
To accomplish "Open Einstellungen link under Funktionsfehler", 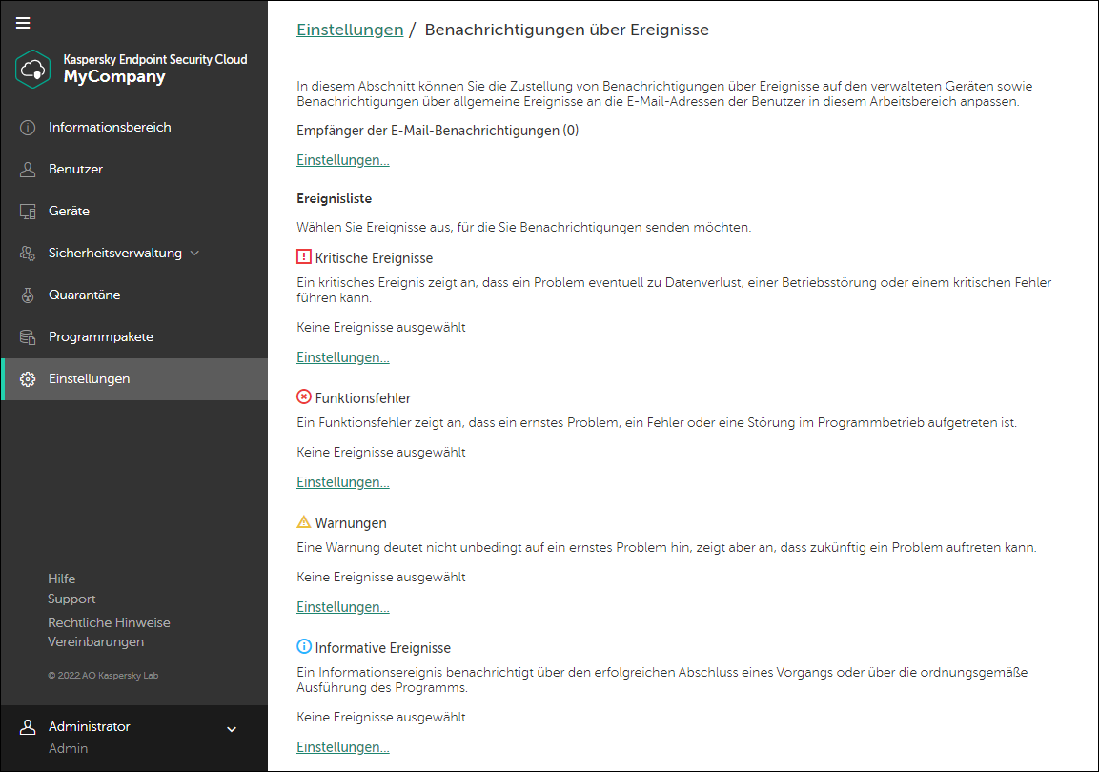I will click(x=343, y=482).
